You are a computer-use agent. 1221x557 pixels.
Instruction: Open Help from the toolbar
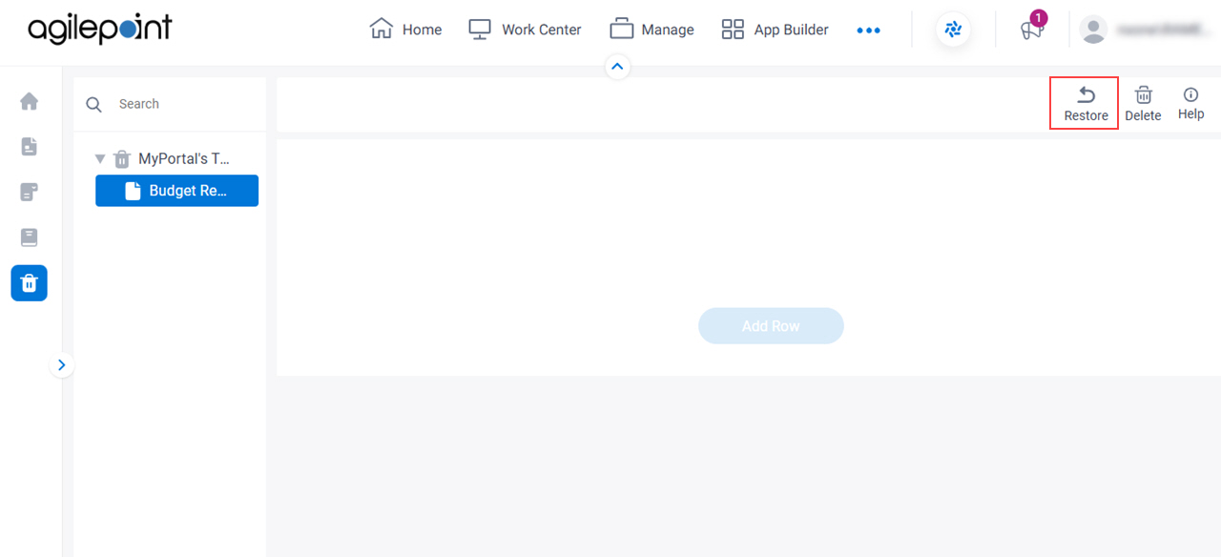pyautogui.click(x=1190, y=104)
